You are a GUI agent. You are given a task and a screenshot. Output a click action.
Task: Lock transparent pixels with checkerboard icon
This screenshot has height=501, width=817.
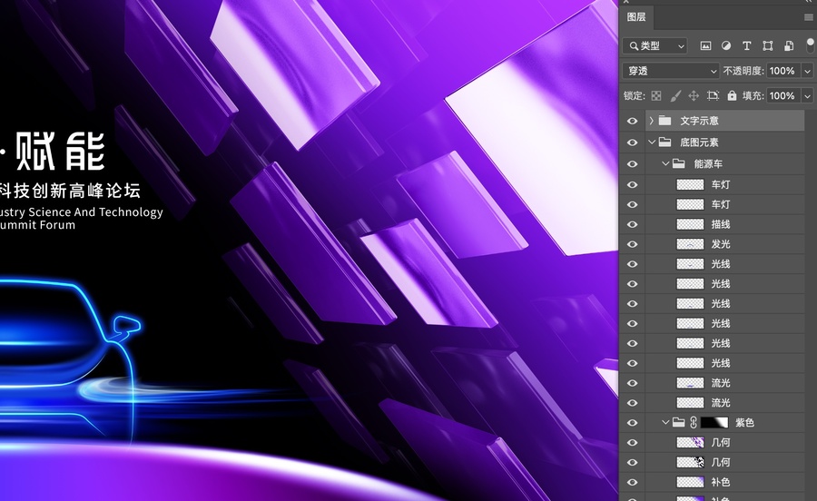tap(656, 96)
